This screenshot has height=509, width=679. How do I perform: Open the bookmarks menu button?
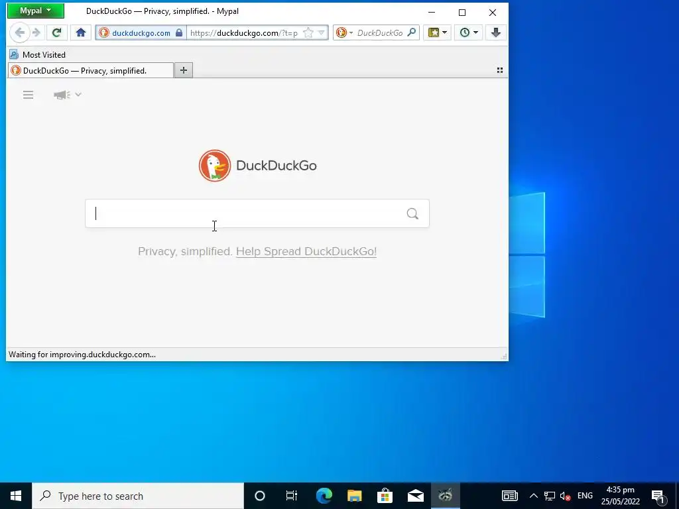point(438,32)
